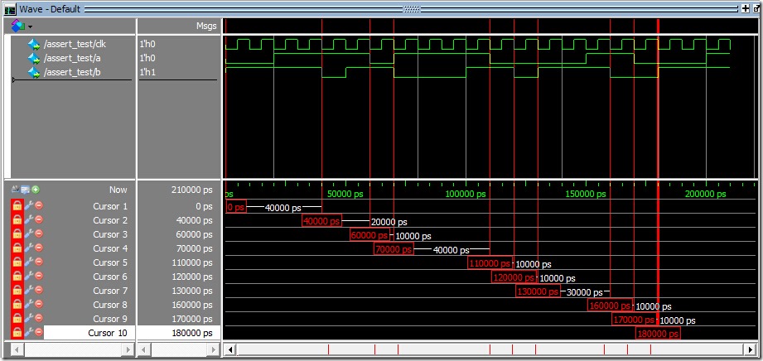Select the red 130000 ps cursor box
Viewport: 763px width, 361px height.
(538, 291)
